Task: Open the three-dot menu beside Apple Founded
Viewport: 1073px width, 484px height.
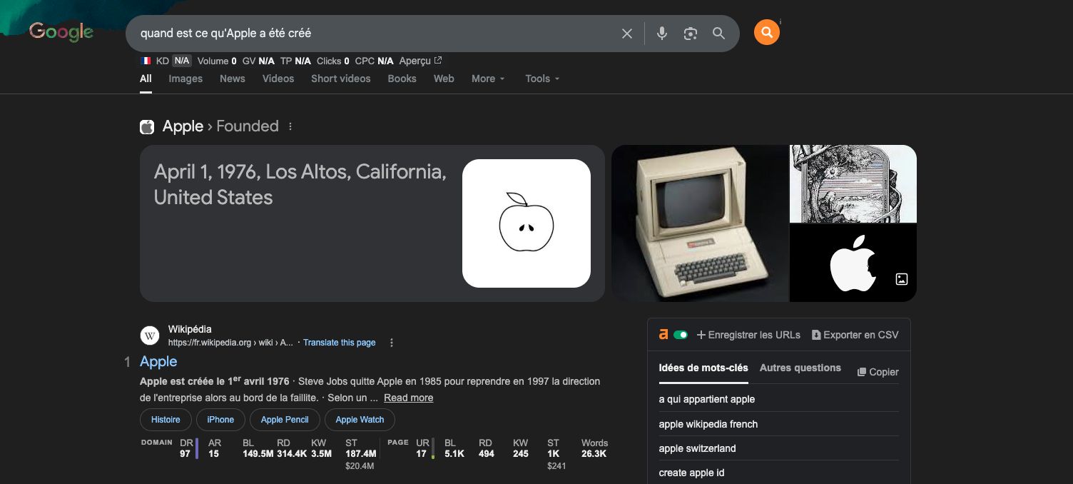Action: tap(290, 126)
